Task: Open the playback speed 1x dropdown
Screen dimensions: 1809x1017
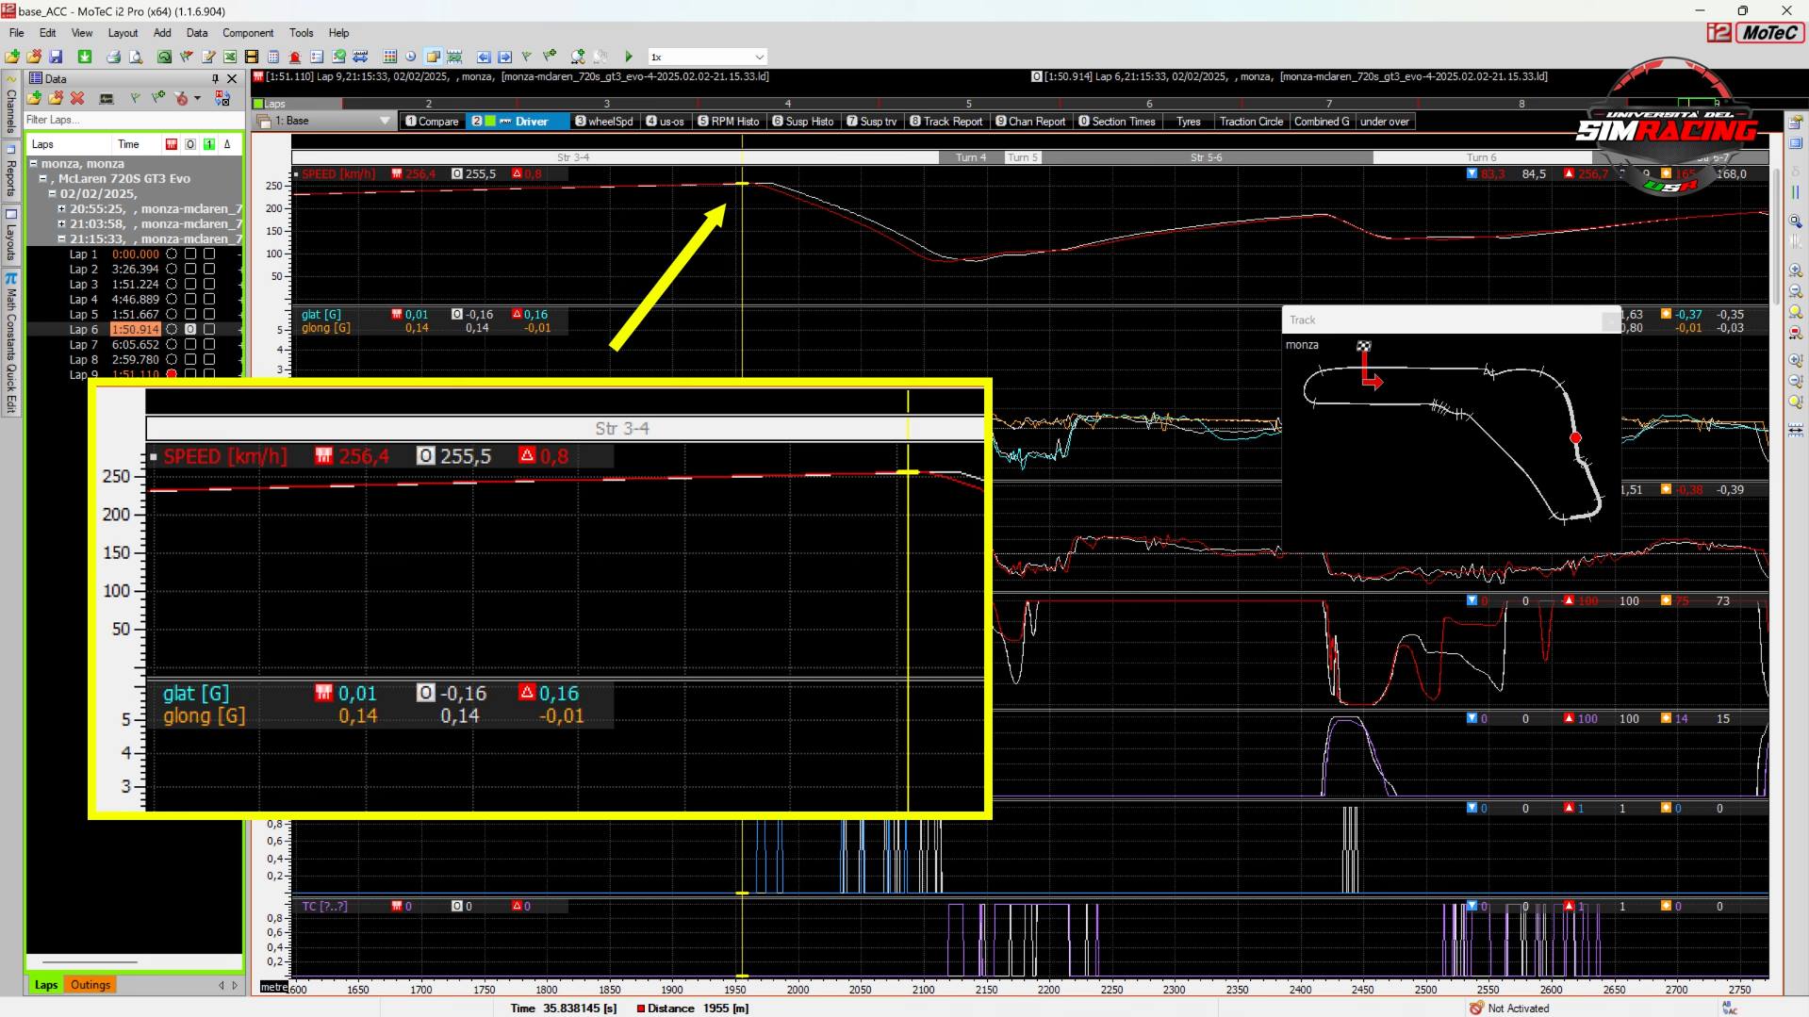Action: [759, 57]
